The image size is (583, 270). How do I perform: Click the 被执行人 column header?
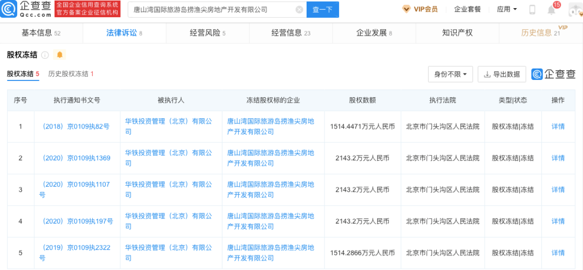[171, 100]
